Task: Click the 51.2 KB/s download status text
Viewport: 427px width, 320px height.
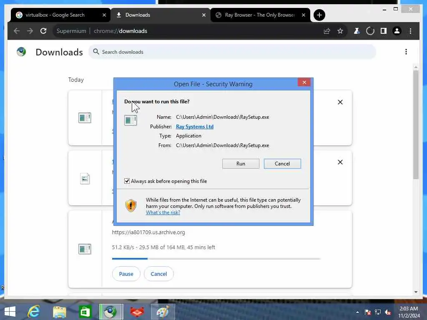Action: point(163,247)
